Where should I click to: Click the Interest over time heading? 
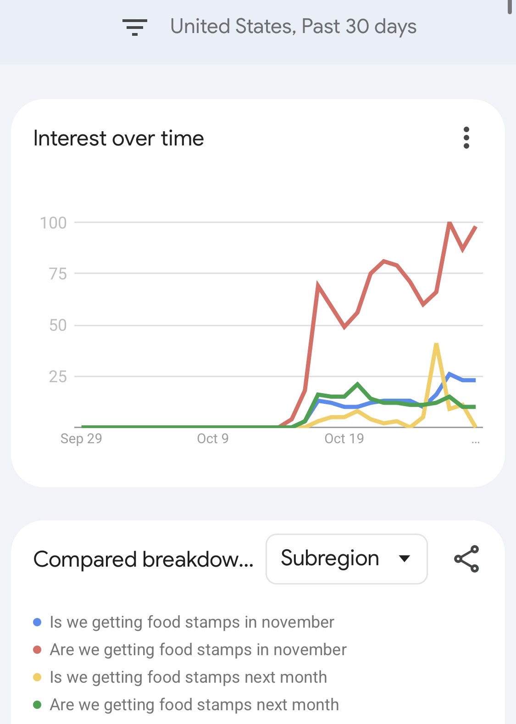(x=119, y=138)
